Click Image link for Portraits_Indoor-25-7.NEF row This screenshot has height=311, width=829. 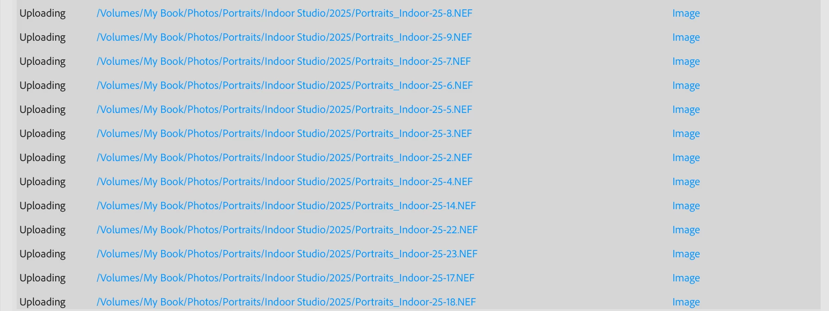coord(686,62)
